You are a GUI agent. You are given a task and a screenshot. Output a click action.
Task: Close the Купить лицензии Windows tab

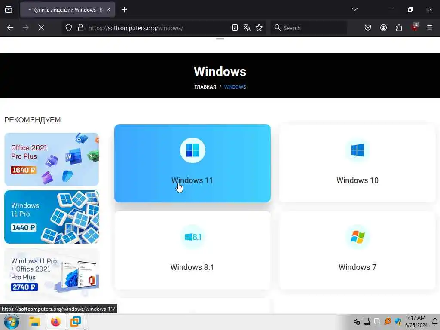108,9
